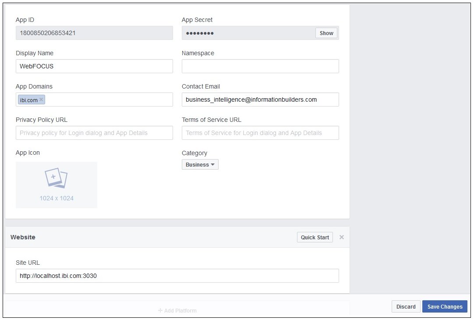Click the App Secret label
This screenshot has height=320, width=474.
point(197,20)
